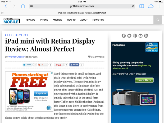Click the Google +1 button
Viewport: 164px width, 123px height.
click(x=43, y=65)
